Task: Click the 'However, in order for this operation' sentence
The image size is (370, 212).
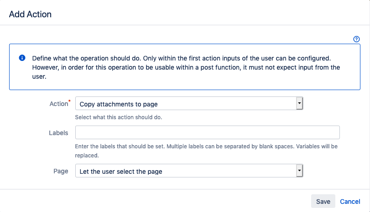Action: click(x=91, y=68)
